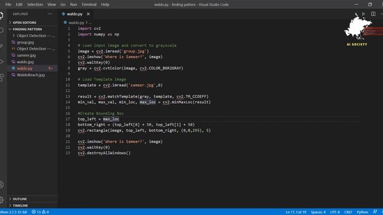Click the WaldoBeach.jpg file icon
Screen dimensions: 383x215
(13, 75)
